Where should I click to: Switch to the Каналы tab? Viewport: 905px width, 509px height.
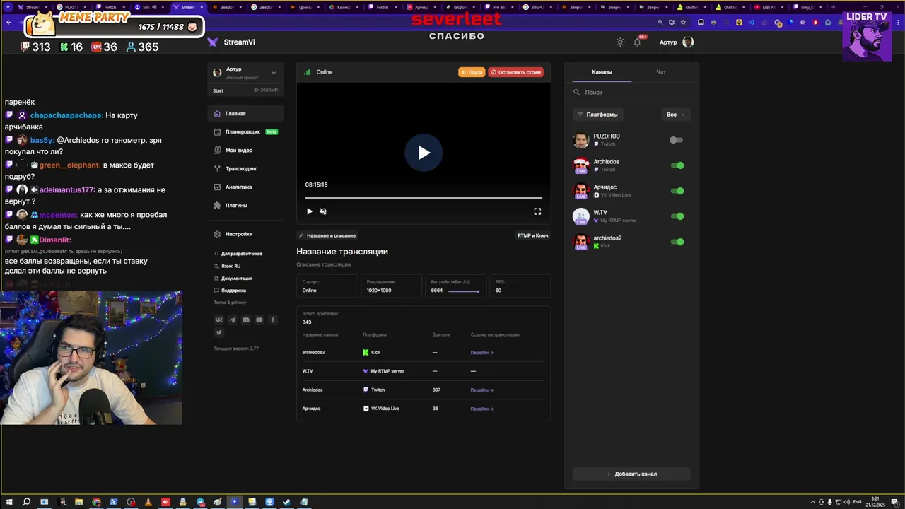[602, 72]
